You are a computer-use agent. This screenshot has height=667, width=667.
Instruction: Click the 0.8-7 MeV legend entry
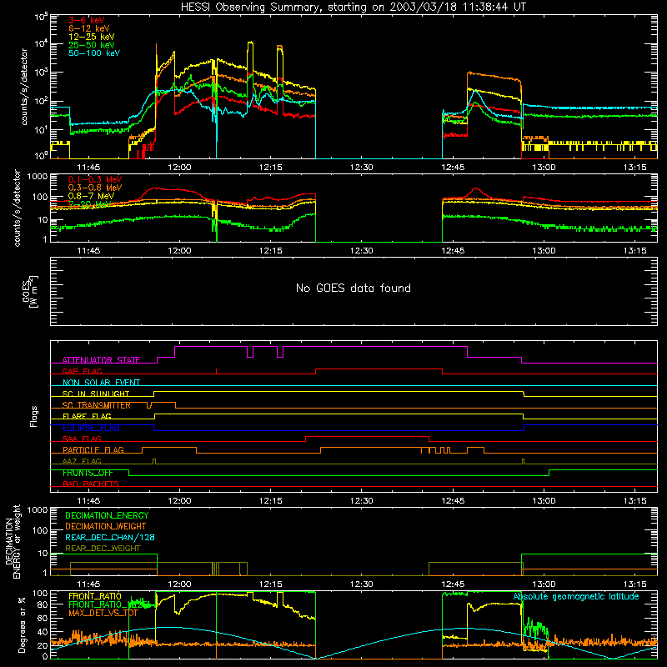point(91,196)
